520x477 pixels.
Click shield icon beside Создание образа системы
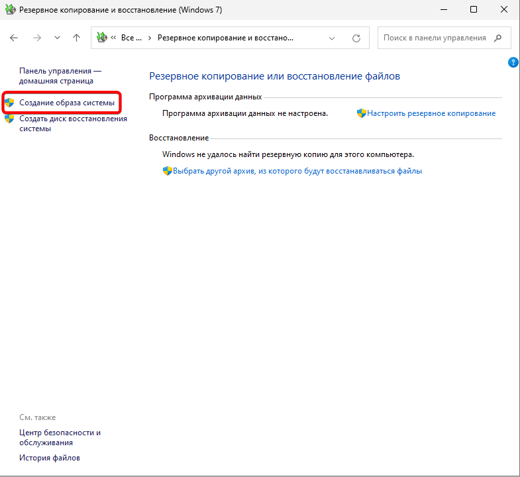pyautogui.click(x=9, y=103)
